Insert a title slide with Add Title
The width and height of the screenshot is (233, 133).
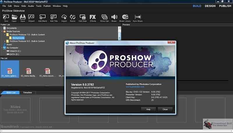click(54, 18)
